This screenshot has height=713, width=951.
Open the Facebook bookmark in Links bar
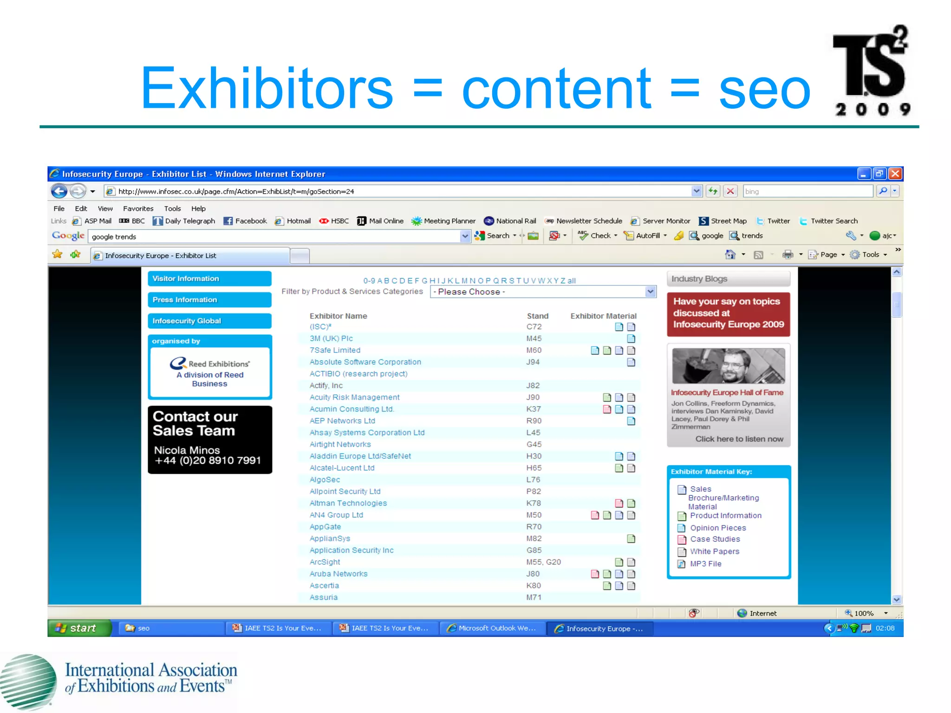pyautogui.click(x=245, y=221)
